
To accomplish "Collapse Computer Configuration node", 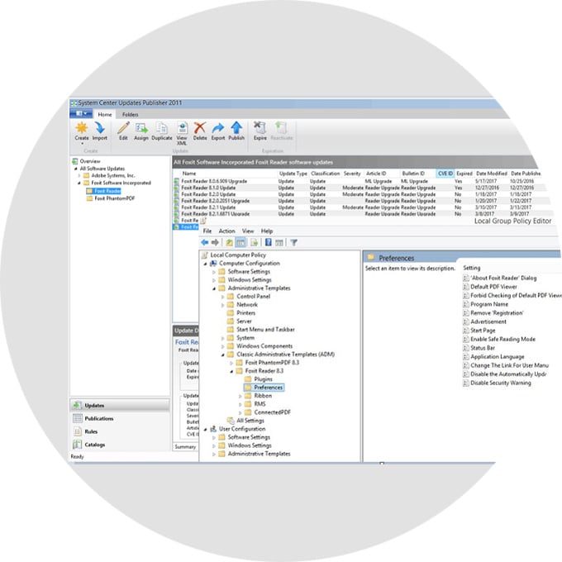I will (x=205, y=264).
